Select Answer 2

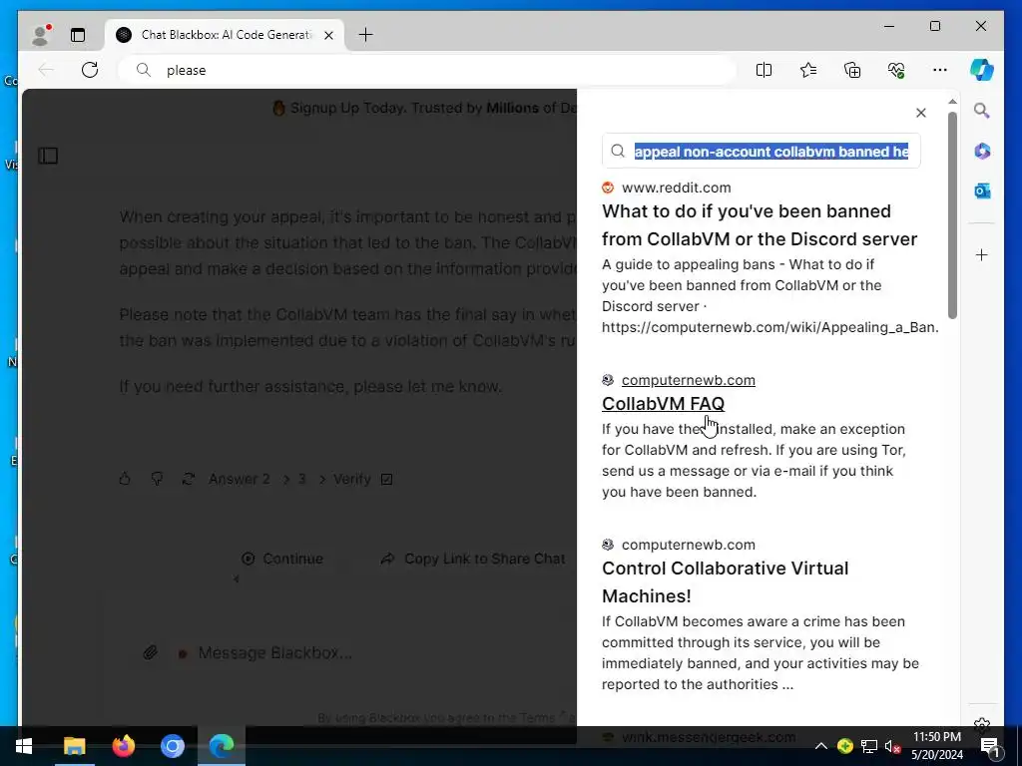pos(239,480)
